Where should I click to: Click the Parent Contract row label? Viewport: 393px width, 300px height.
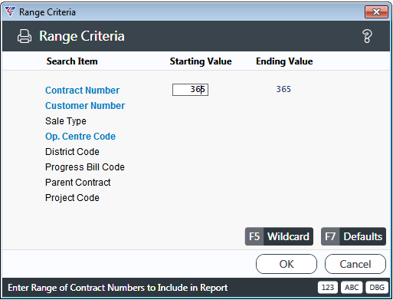click(78, 183)
